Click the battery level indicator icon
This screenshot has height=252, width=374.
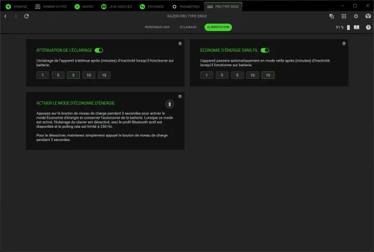349,28
